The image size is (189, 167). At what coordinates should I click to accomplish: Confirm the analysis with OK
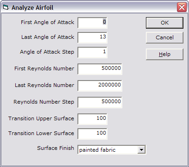[x=164, y=23]
